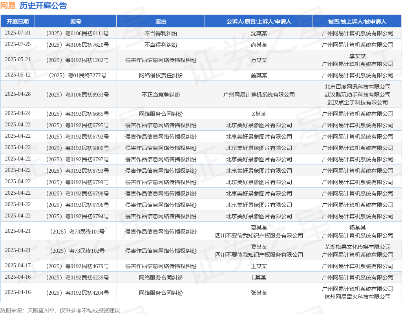Select the date 2025-07-31
The width and height of the screenshot is (402, 314).
(x=18, y=33)
